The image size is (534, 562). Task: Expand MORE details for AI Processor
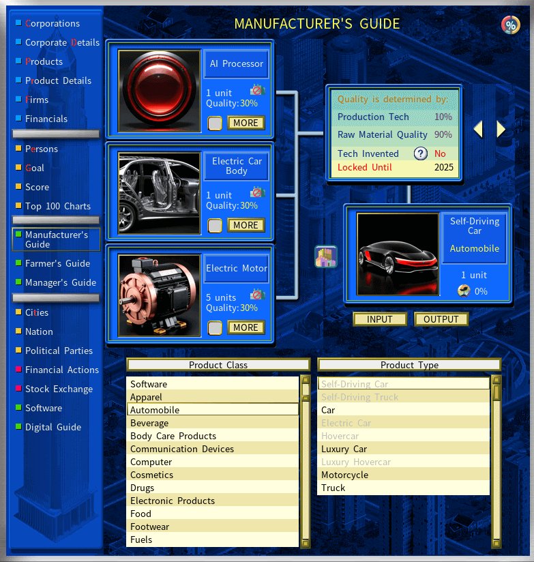pos(246,123)
